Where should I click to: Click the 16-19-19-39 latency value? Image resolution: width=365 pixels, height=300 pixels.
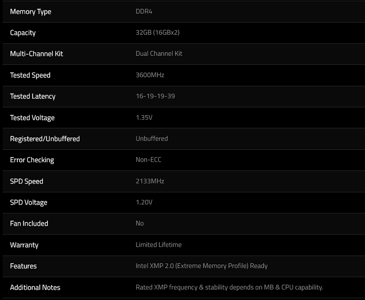pyautogui.click(x=155, y=96)
